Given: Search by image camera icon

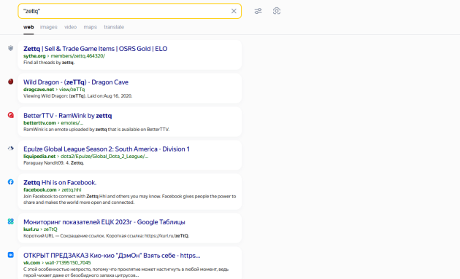Looking at the screenshot, I should coord(277,11).
